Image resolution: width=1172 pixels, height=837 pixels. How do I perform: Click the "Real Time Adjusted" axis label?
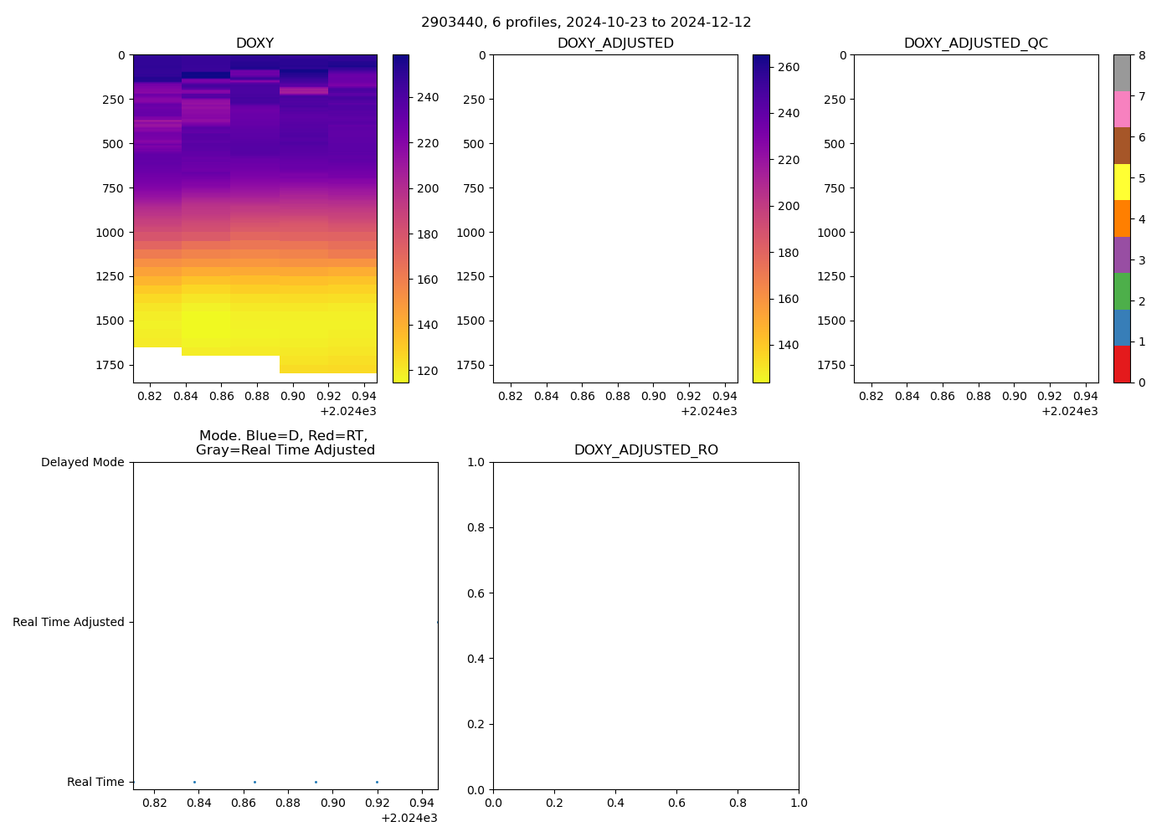69,622
